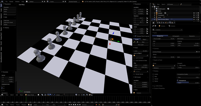Enable High Quality viewport checkbox
This screenshot has height=106, width=201.
pyautogui.click(x=177, y=65)
